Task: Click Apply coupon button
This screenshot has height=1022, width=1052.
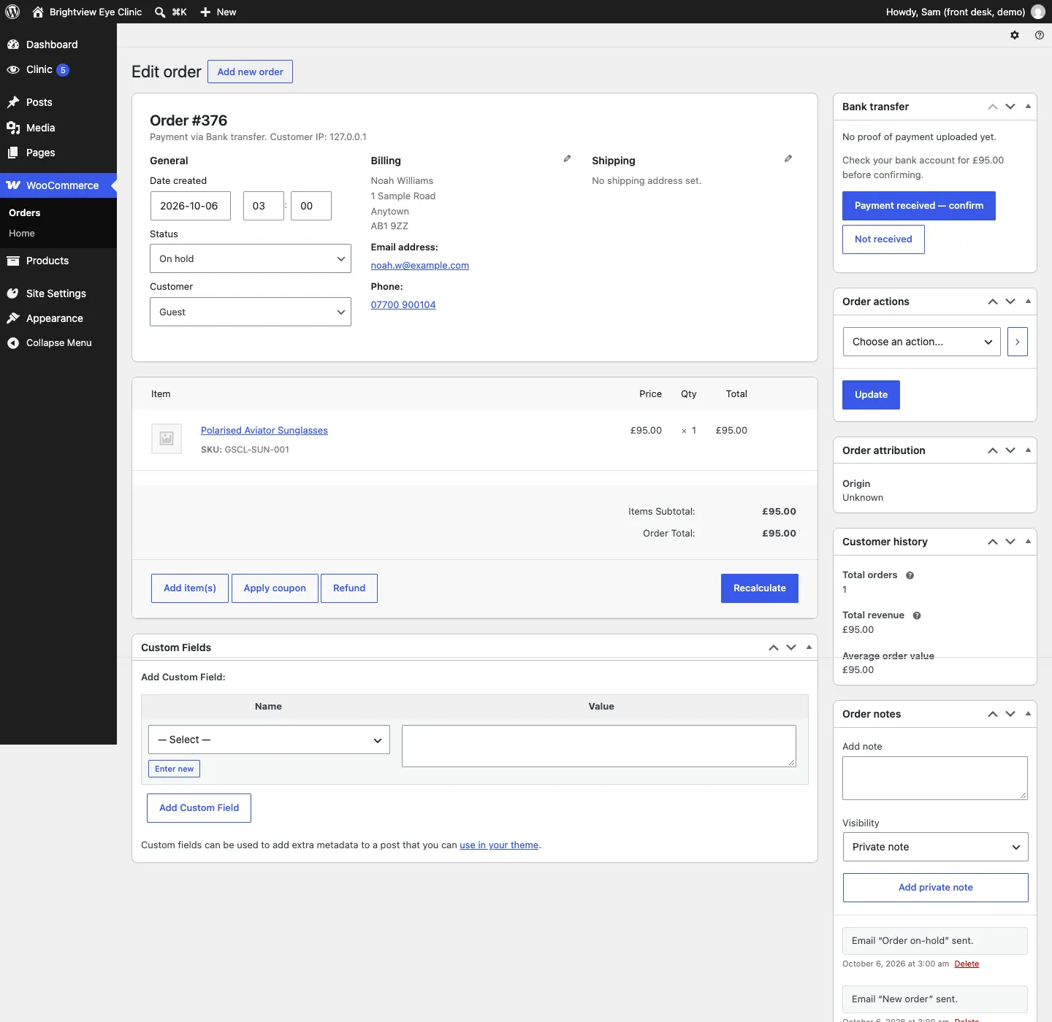Action: tap(275, 588)
